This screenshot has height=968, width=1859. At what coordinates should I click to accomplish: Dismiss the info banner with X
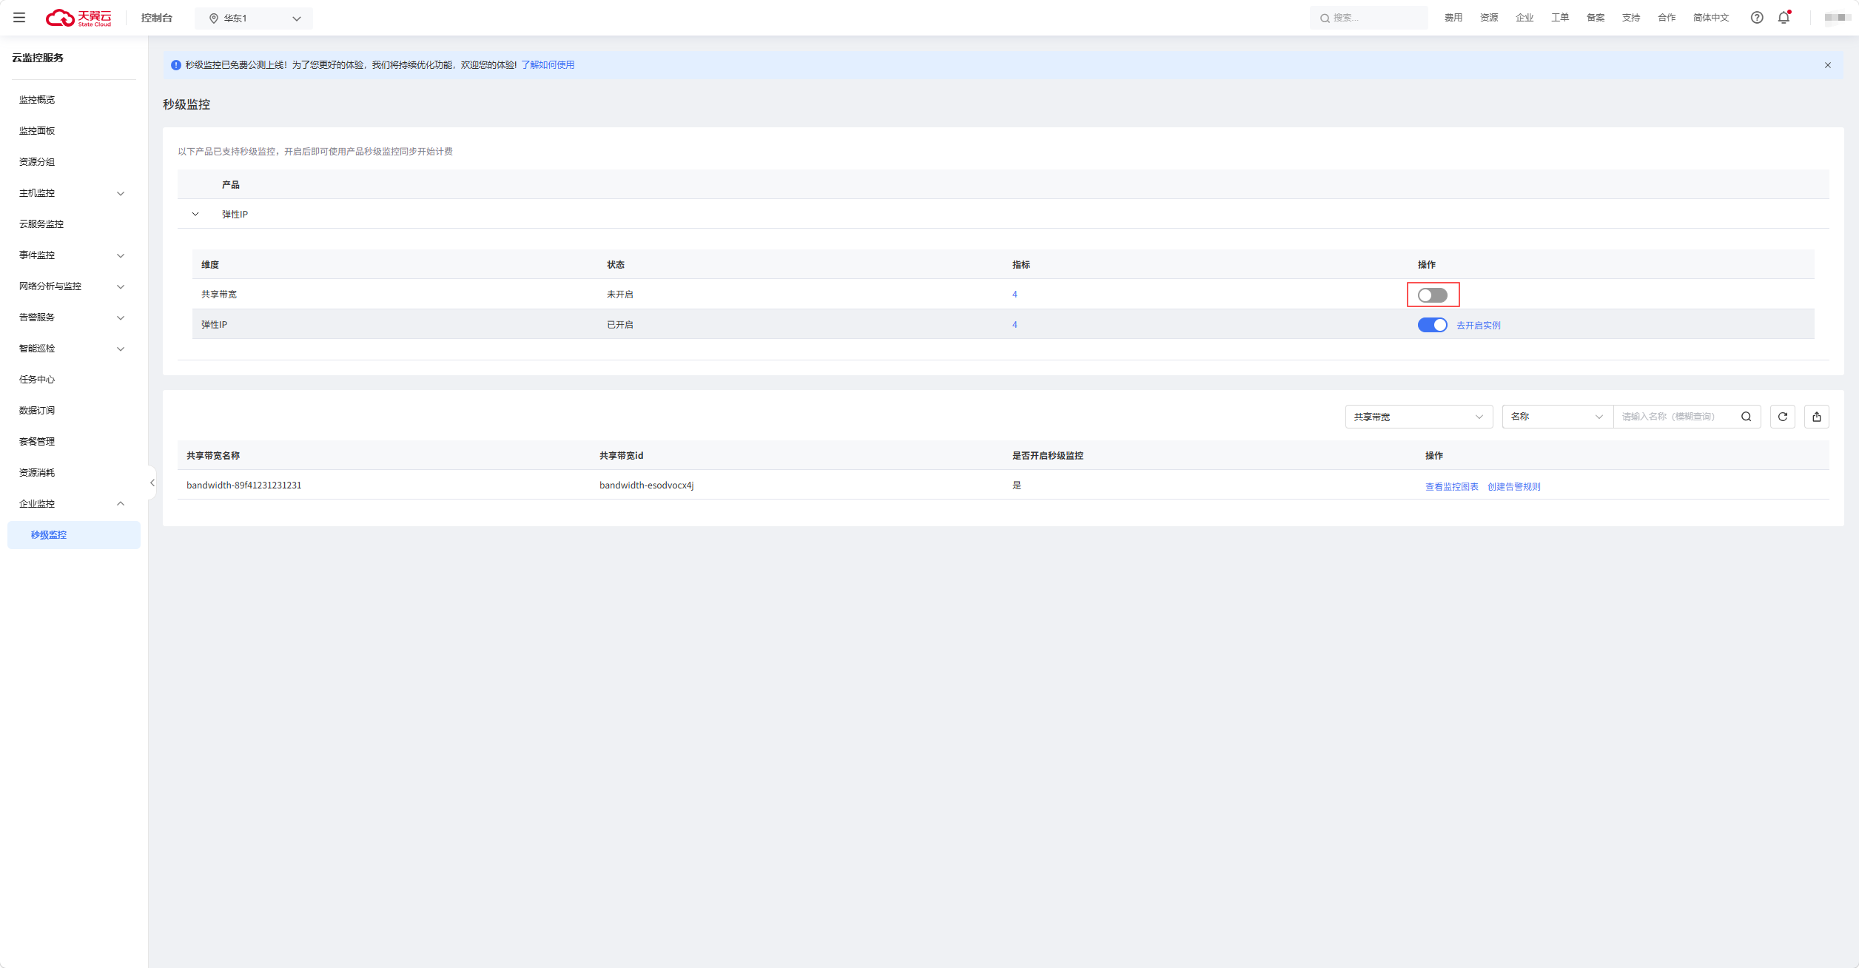[1827, 65]
